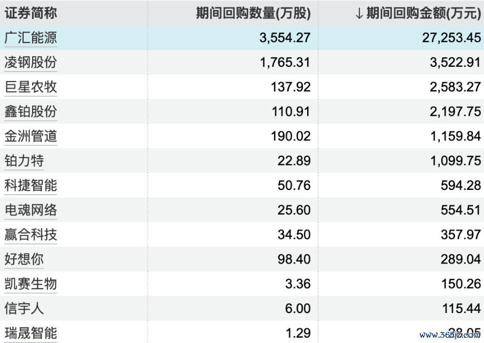Open the 鑫铂股份 stock link
This screenshot has height=343, width=484.
click(31, 112)
